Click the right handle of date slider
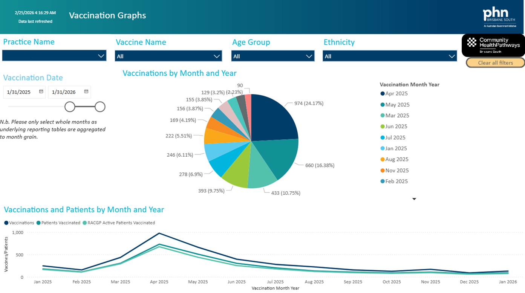The height and width of the screenshot is (293, 525). [100, 107]
